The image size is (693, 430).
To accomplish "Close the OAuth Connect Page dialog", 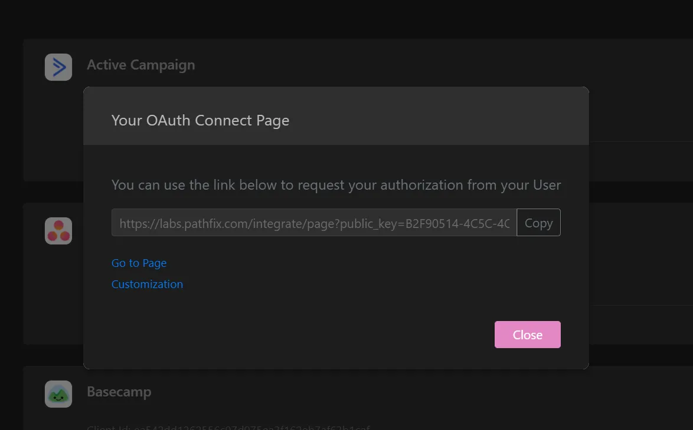I will click(x=527, y=335).
